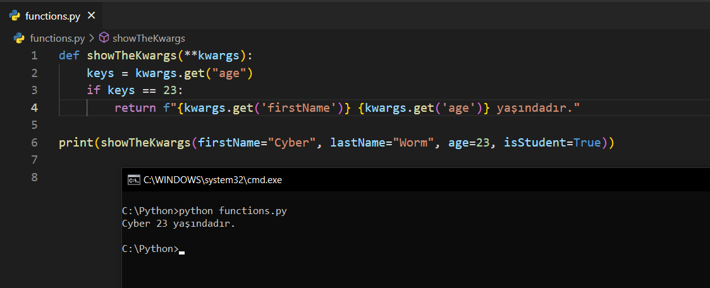Click the Python file icon in the breadcrumb
This screenshot has width=710, height=288.
pos(19,38)
